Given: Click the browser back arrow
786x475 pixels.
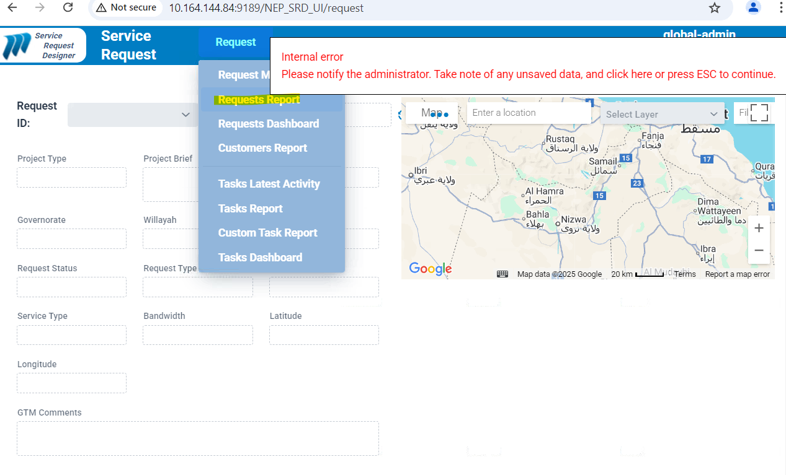Looking at the screenshot, I should 12,8.
